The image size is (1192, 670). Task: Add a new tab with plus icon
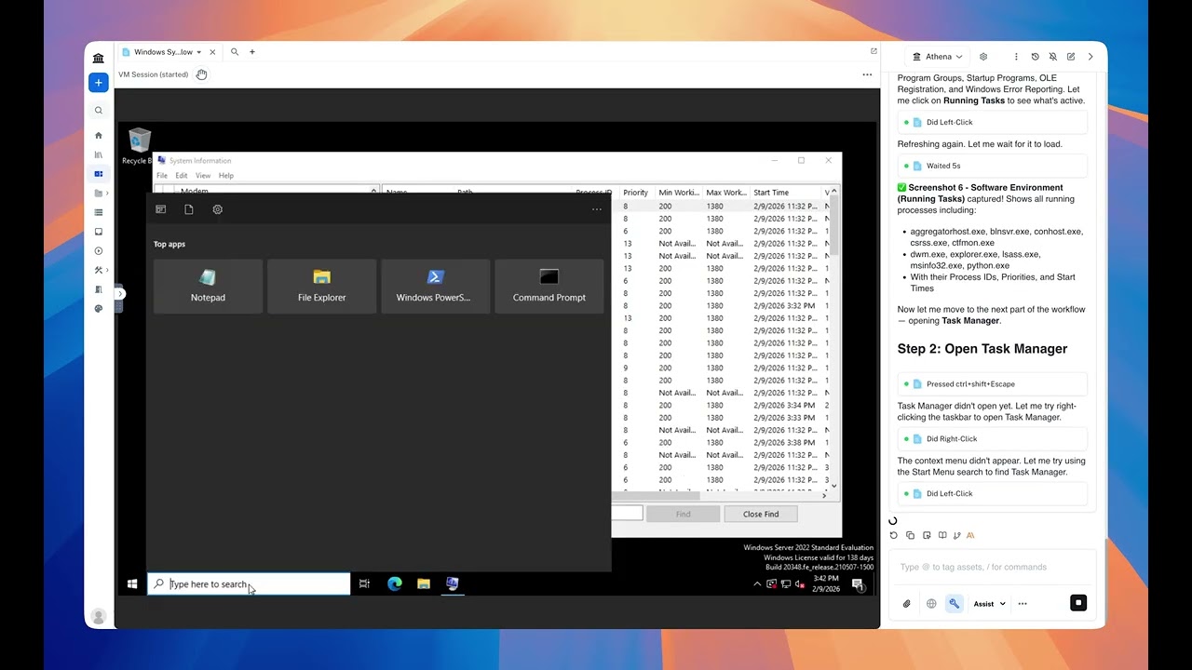coord(252,52)
